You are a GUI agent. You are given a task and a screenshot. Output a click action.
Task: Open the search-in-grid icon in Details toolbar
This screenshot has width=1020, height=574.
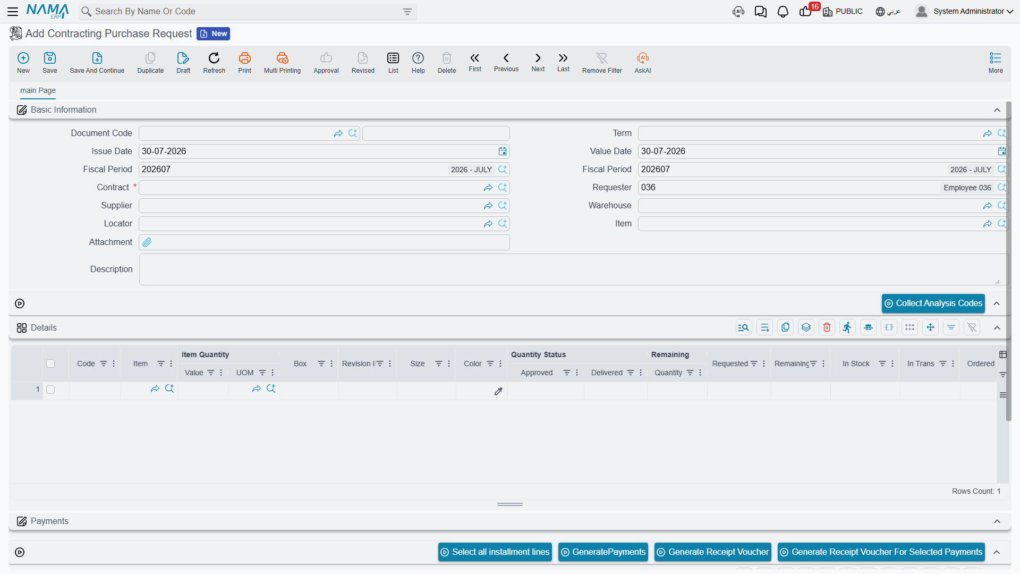[744, 327]
